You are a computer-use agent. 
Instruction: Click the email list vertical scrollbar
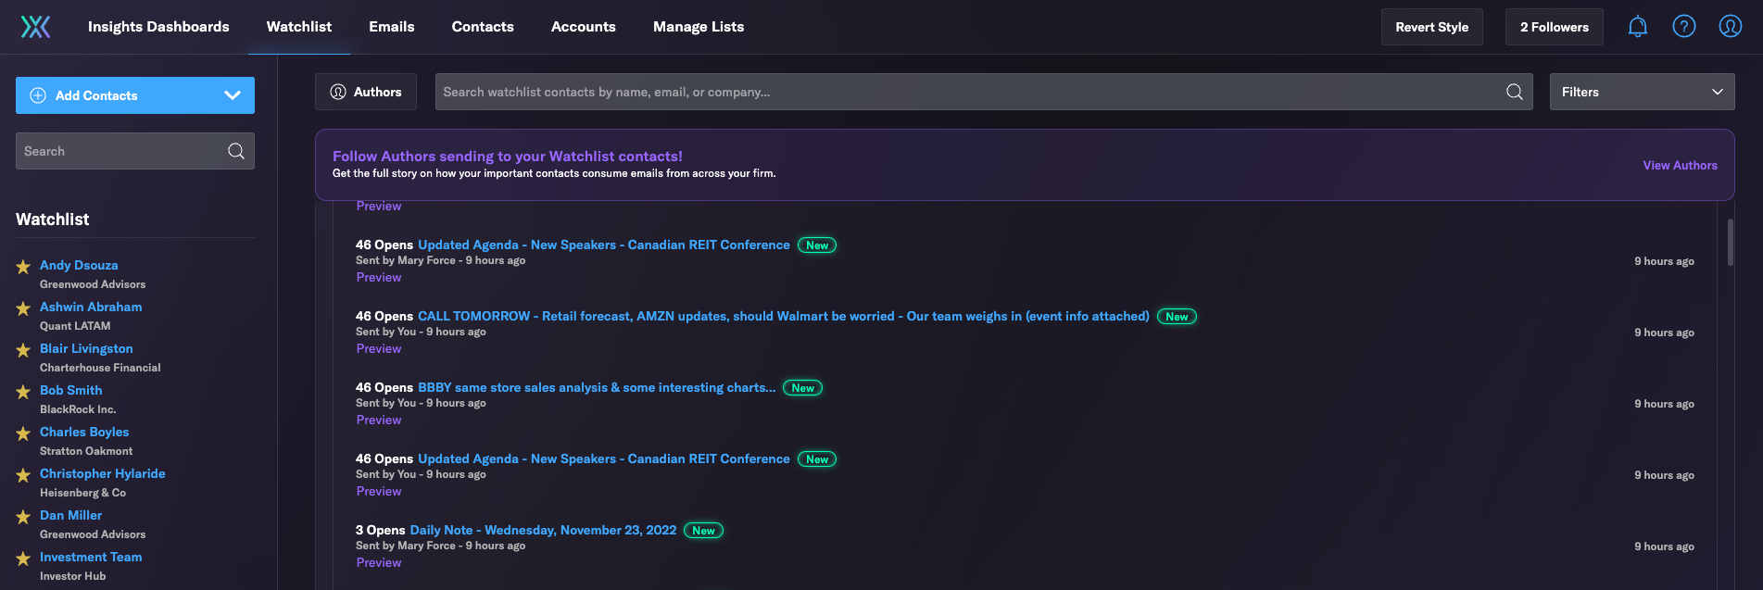click(1730, 243)
